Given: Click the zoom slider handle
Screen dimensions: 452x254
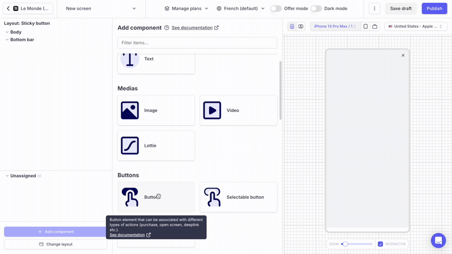Looking at the screenshot, I should click(345, 244).
